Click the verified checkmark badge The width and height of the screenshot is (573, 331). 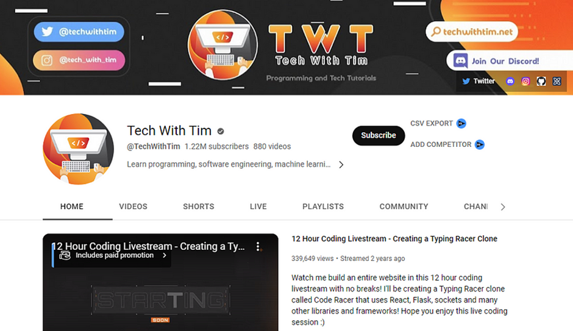pos(221,131)
